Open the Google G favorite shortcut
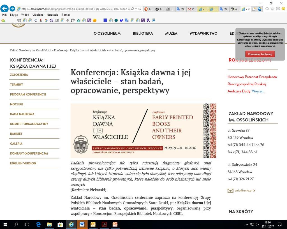The height and width of the screenshot is (229, 287). pyautogui.click(x=46, y=20)
